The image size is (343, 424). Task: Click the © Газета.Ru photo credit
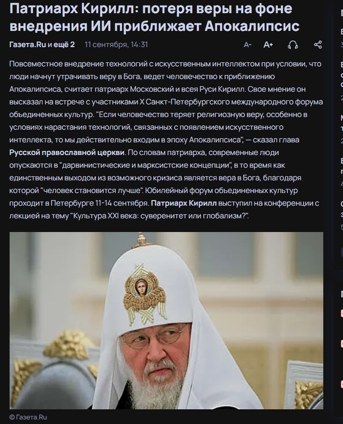28,417
